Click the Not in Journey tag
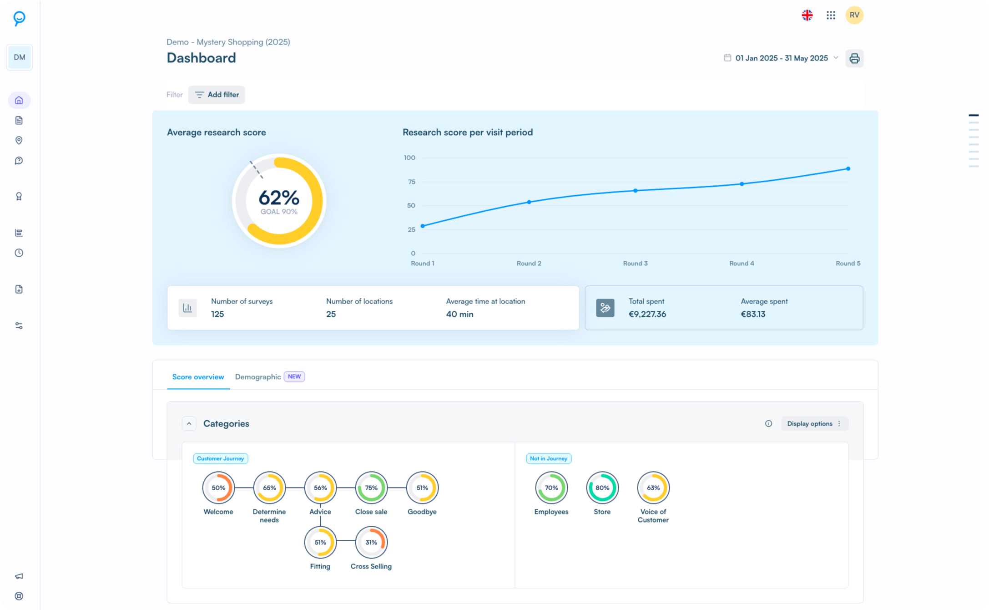 pos(548,458)
